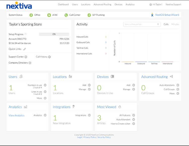
Task: Go to the Analytics menu item
Action: point(130,5)
